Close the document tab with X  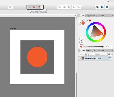pyautogui.click(x=76, y=16)
